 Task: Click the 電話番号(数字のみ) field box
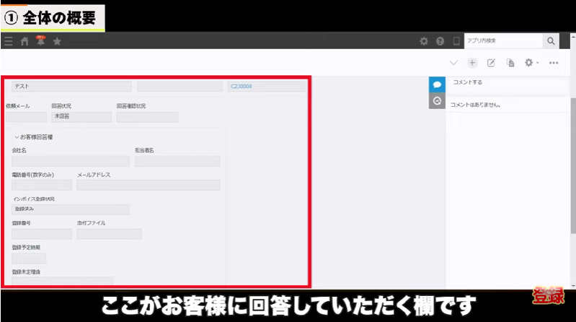click(42, 185)
